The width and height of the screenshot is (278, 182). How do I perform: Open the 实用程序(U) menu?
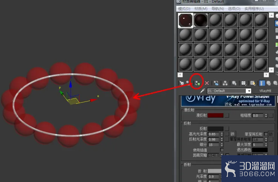click(254, 9)
